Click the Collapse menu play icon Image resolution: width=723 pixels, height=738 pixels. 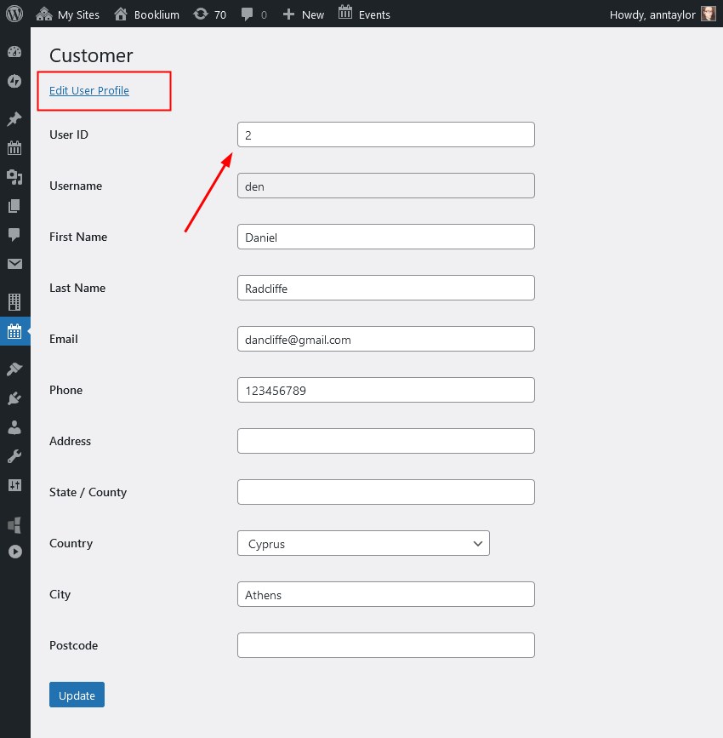coord(14,552)
